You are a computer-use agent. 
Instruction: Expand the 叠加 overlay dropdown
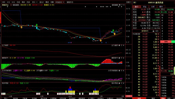click(42, 2)
